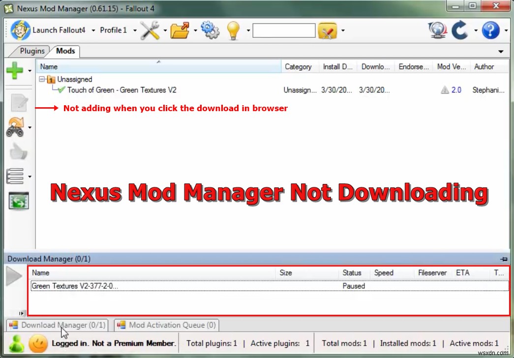Click the version warning triangle icon
Screen dimensions: 514x358
tap(445, 90)
